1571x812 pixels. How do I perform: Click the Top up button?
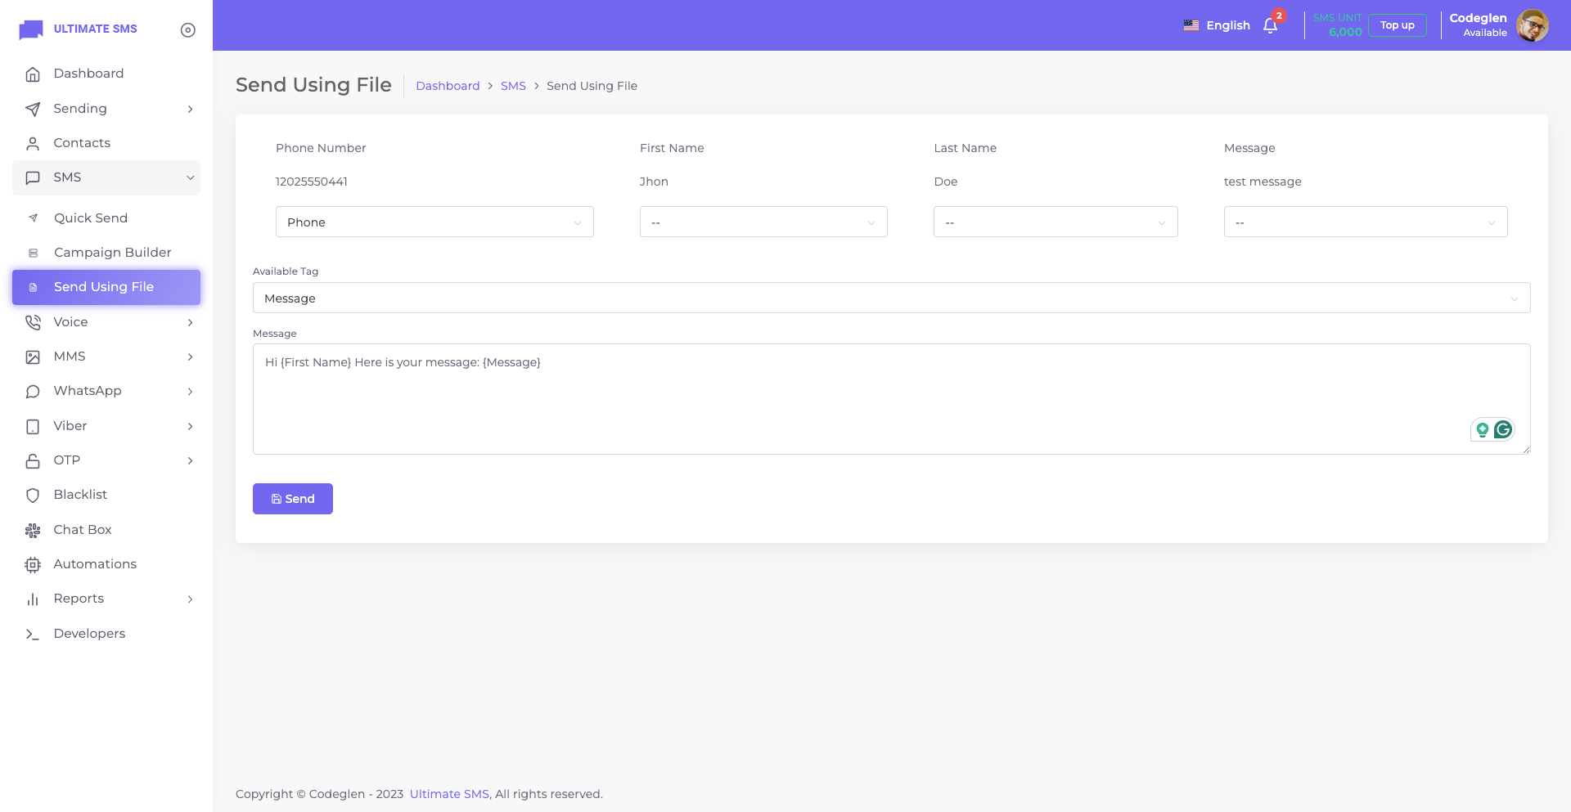tap(1398, 25)
